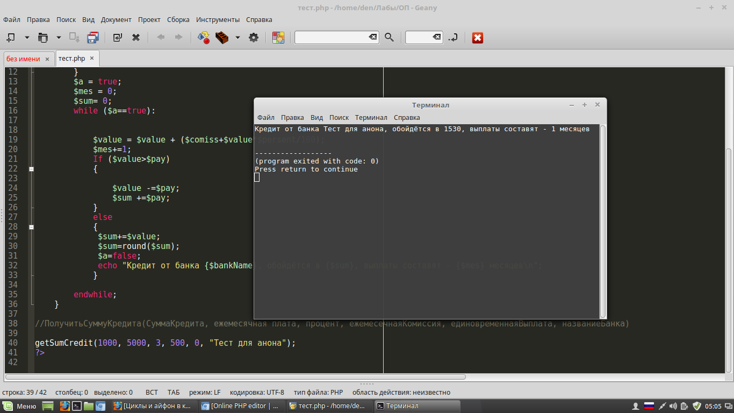Close current file using toolbar X icon
Viewport: 734px width, 413px height.
136,38
